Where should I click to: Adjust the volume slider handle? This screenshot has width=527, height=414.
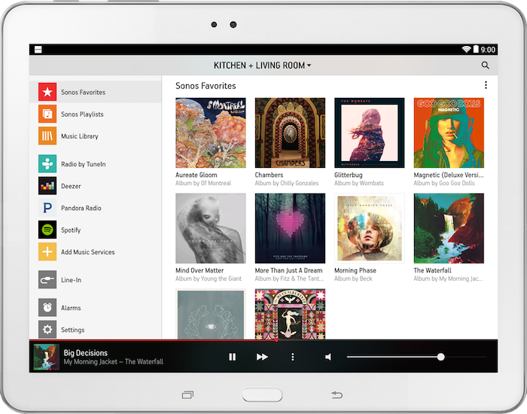click(440, 357)
